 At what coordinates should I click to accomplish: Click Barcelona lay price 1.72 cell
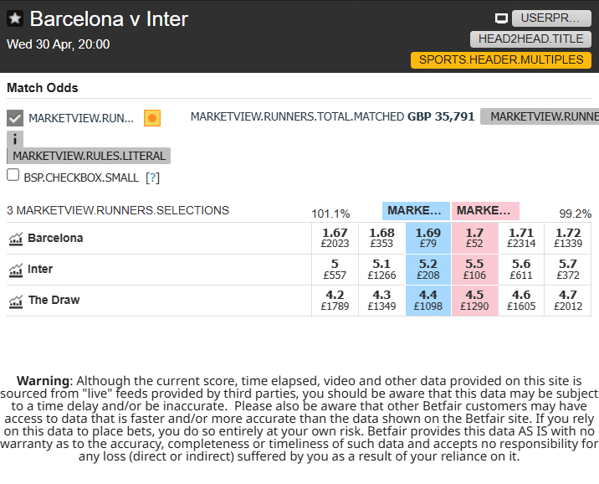567,238
